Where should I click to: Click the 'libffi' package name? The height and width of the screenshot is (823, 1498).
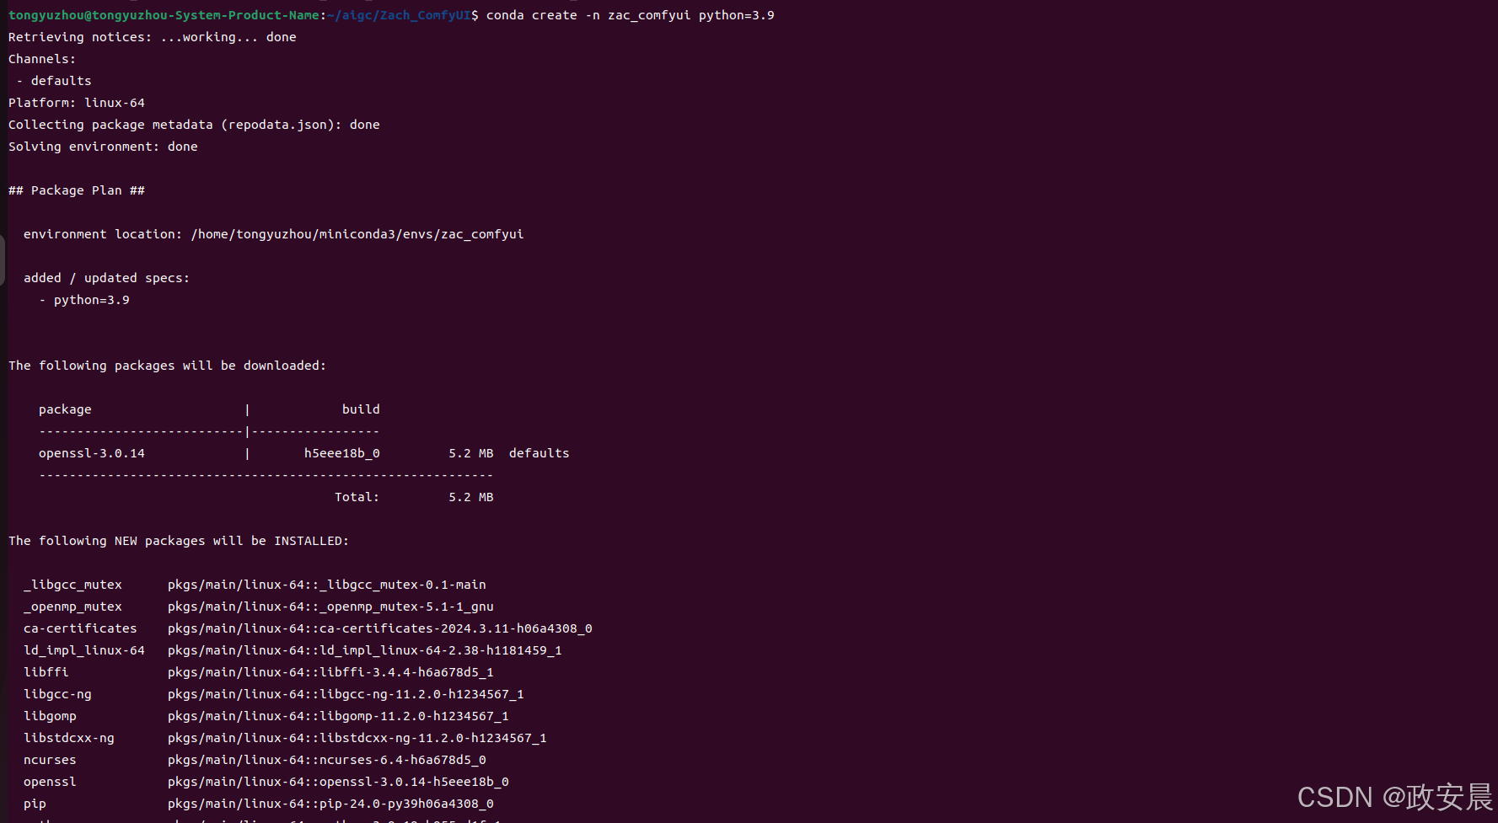click(x=46, y=672)
